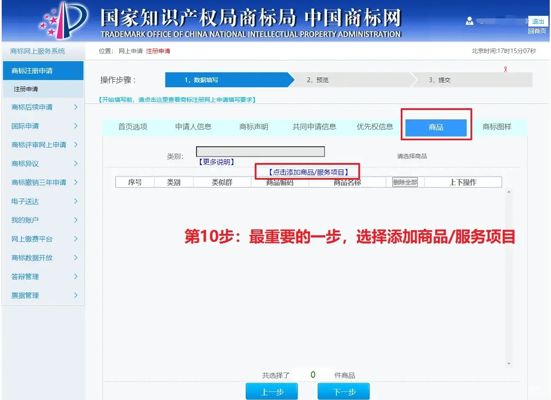
Task: Open the 更多说明 link
Action: (216, 162)
